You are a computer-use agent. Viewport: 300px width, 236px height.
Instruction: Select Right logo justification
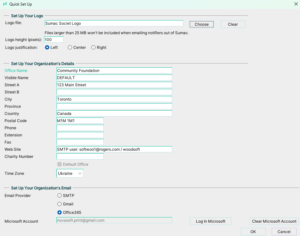click(x=99, y=47)
